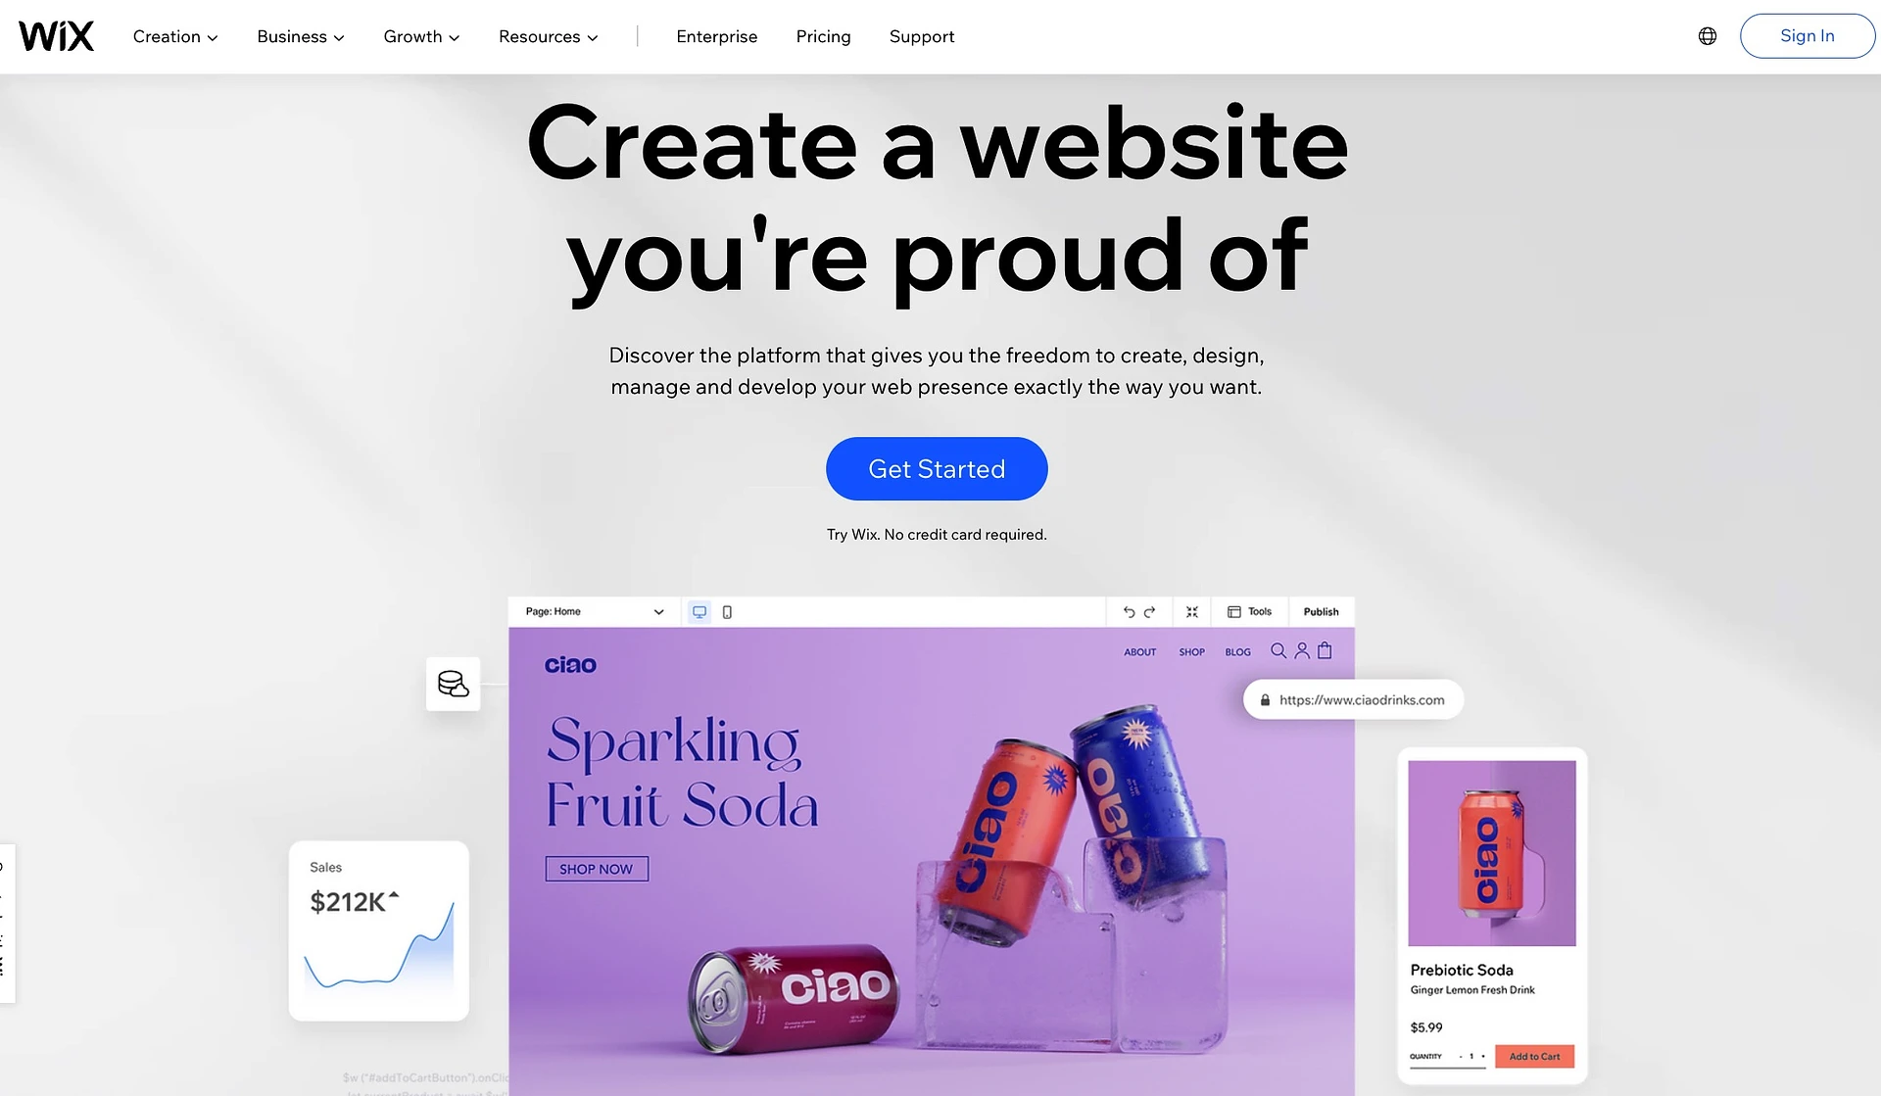Click the Publish button in editor toolbar
The height and width of the screenshot is (1096, 1881).
click(x=1318, y=610)
